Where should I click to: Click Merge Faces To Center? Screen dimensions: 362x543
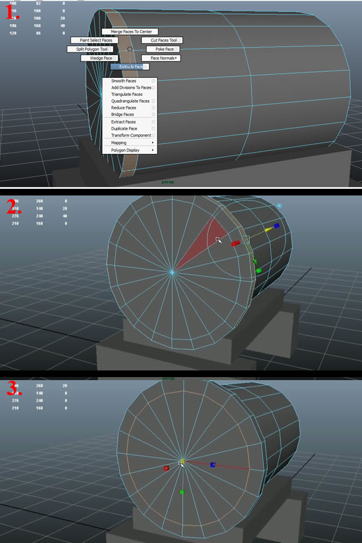coord(130,31)
